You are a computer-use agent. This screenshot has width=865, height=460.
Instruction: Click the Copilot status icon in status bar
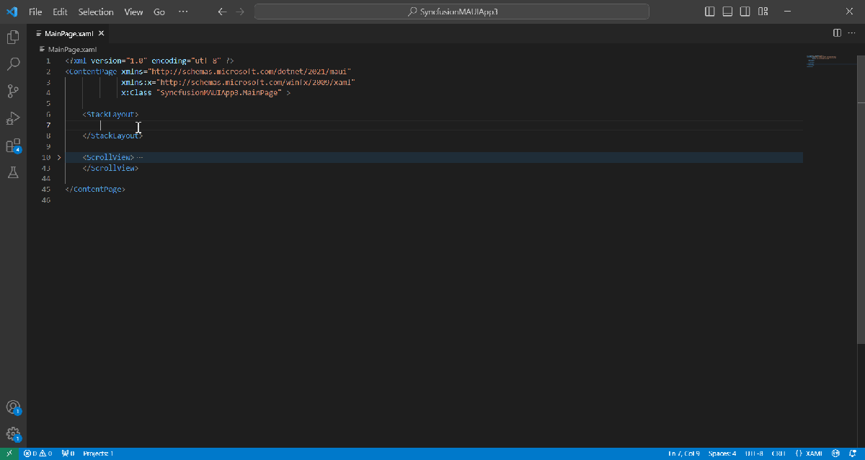835,454
